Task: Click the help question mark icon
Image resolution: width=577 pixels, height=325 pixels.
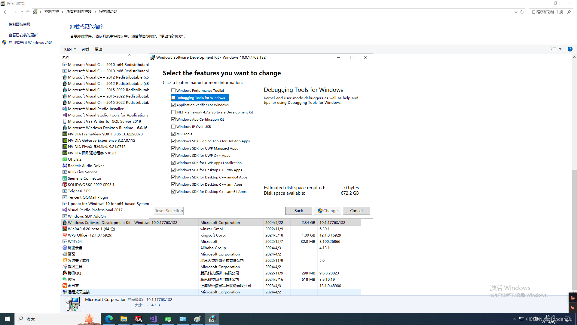Action: point(570,49)
